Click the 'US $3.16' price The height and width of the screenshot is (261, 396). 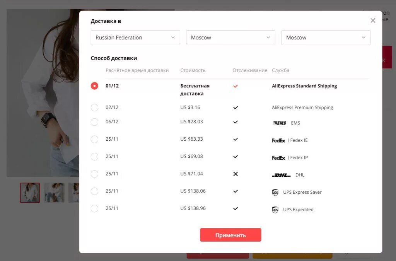(x=190, y=107)
